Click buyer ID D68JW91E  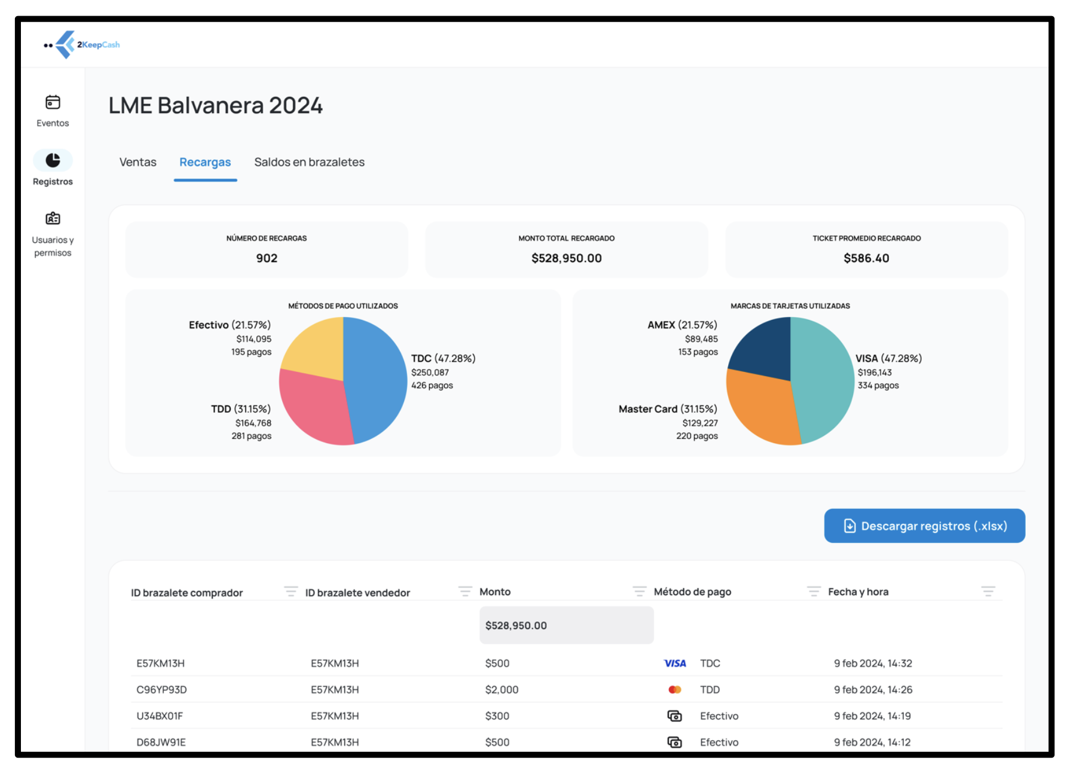click(161, 742)
